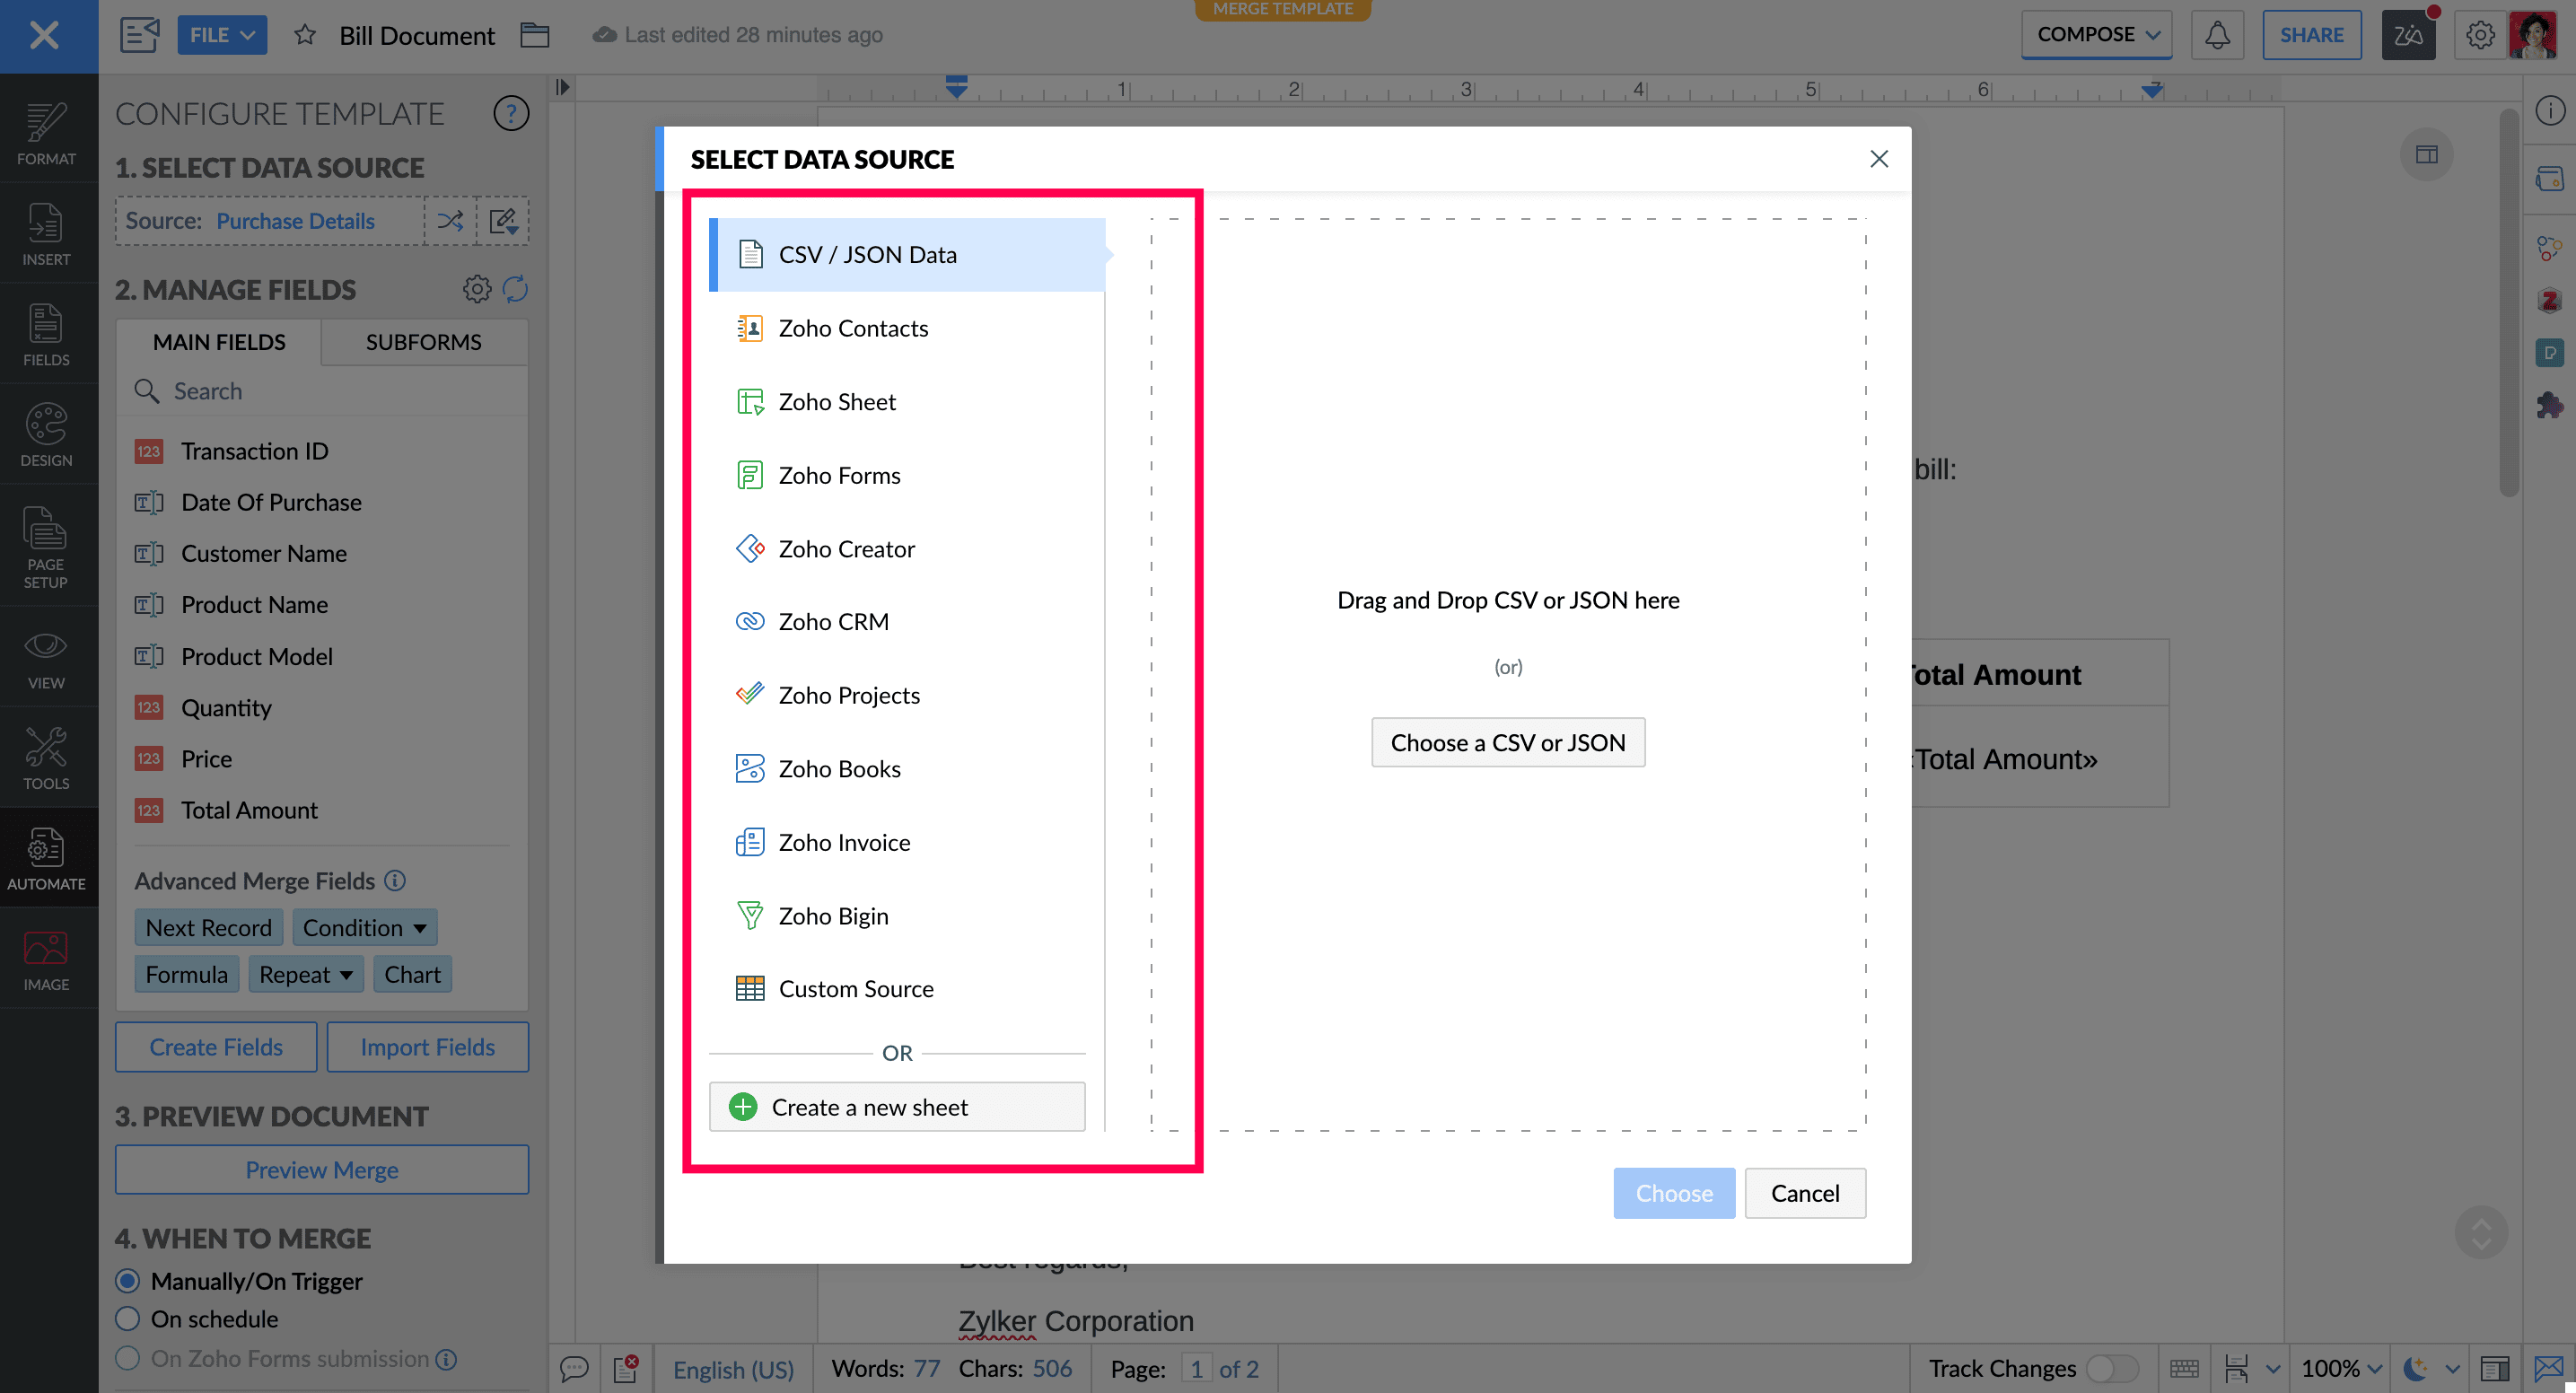2576x1393 pixels.
Task: Click the change data source shuffle icon
Action: pyautogui.click(x=450, y=220)
